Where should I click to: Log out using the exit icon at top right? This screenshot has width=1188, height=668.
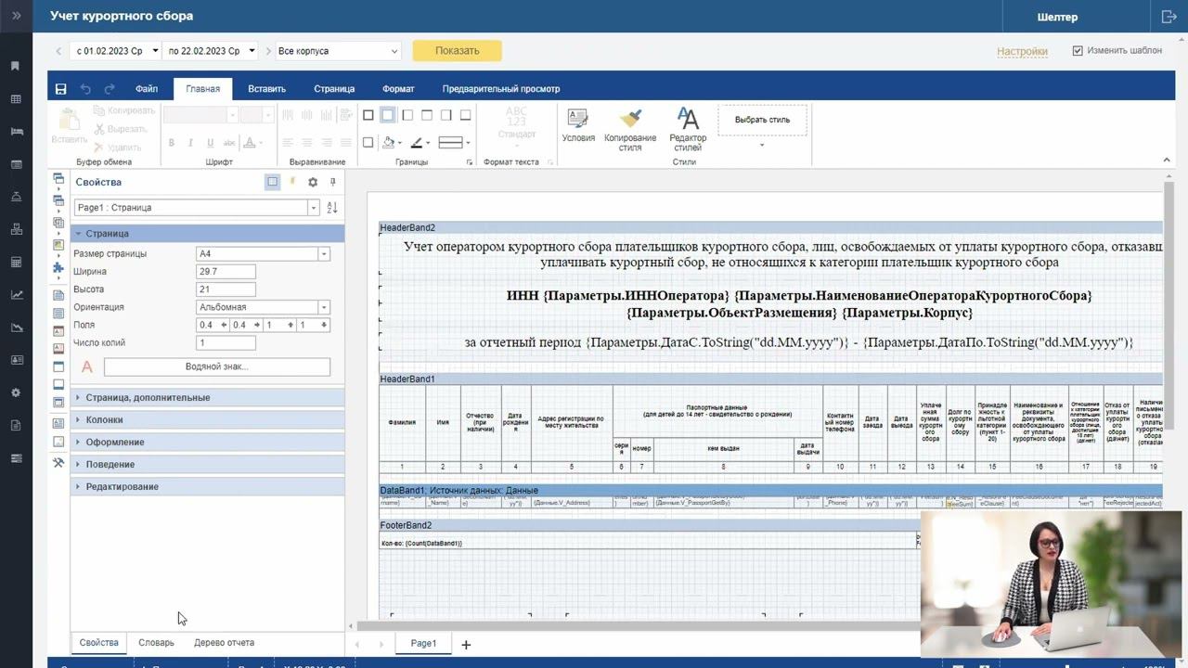1169,17
